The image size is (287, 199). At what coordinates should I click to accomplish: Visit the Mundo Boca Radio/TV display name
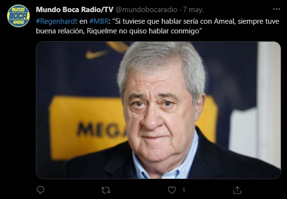(x=75, y=10)
